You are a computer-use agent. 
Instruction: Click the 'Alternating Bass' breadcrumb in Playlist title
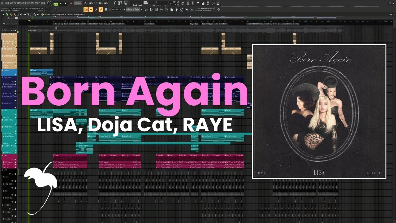point(76,14)
